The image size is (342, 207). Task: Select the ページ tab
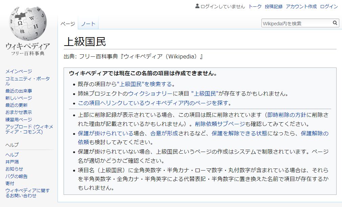[68, 24]
